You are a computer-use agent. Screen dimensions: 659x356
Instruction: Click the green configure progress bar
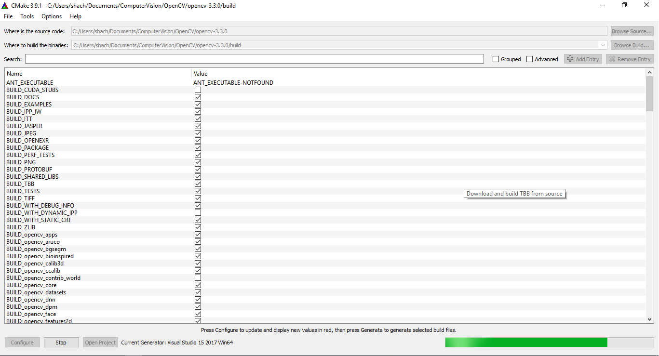click(525, 342)
